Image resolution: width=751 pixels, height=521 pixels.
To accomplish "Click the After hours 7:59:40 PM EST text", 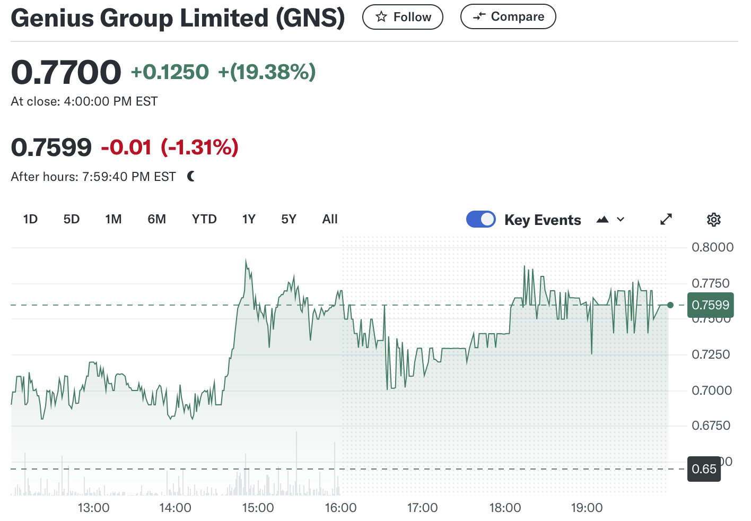I will point(93,177).
